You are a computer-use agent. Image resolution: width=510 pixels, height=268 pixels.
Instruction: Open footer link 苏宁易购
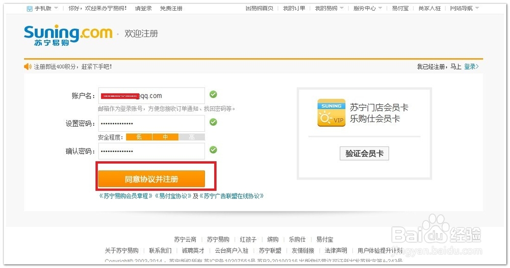pyautogui.click(x=218, y=240)
